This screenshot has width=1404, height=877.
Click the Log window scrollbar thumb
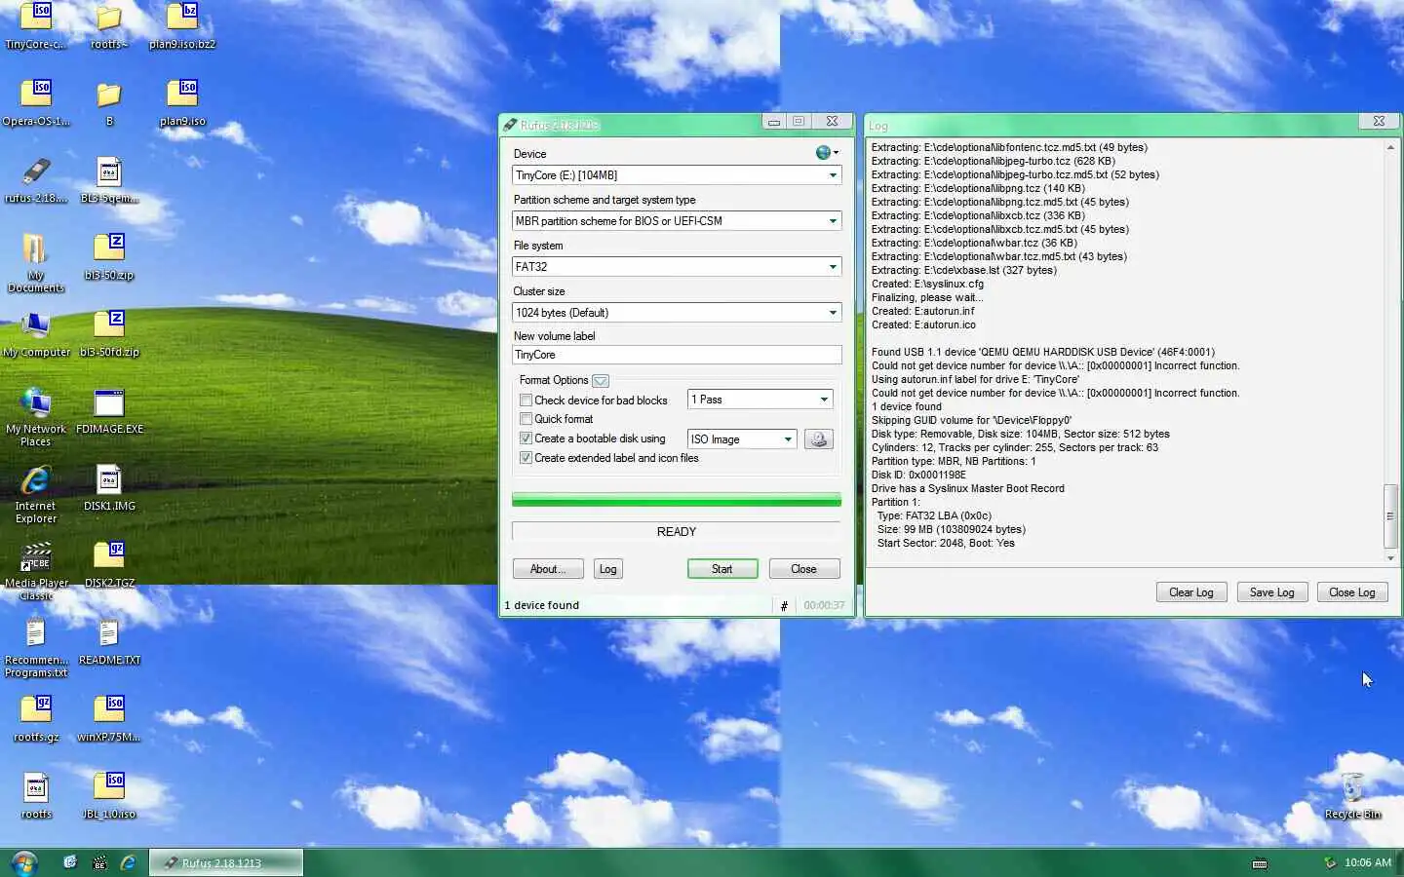[x=1389, y=516]
